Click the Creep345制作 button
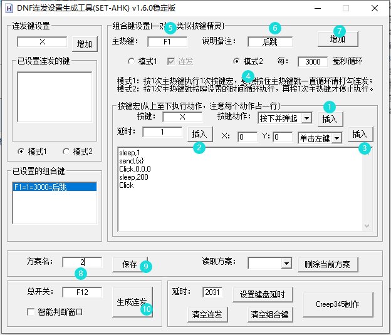This screenshot has width=391, height=335. 338,304
